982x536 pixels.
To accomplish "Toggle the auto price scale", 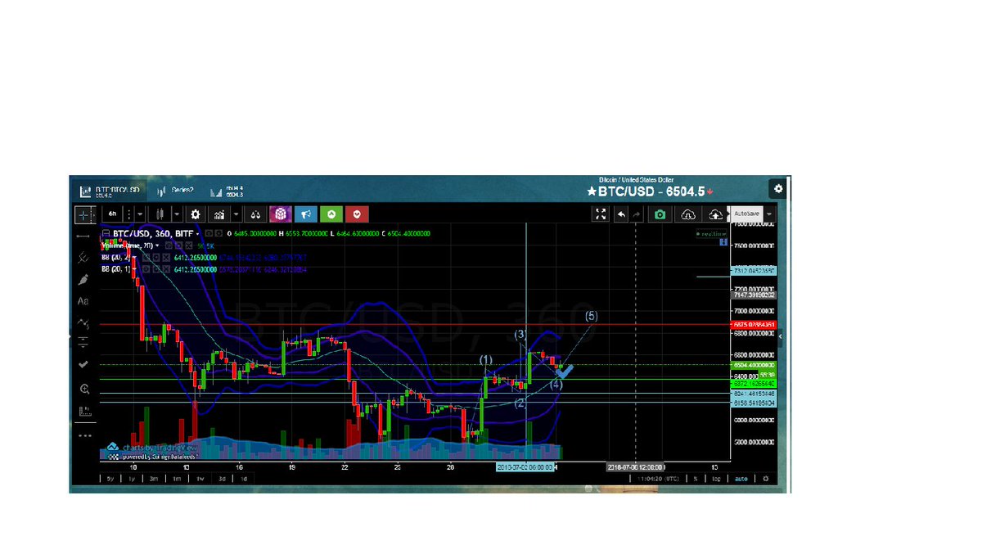I will [x=741, y=479].
